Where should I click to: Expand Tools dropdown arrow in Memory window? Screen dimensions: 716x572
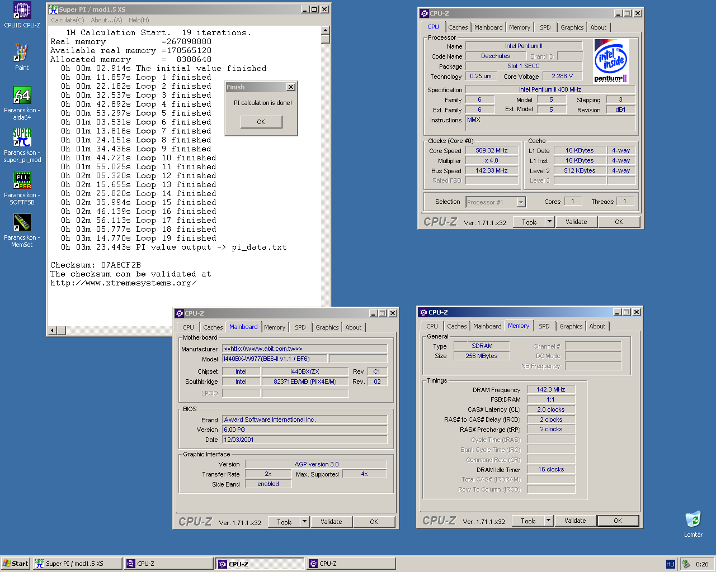click(548, 521)
